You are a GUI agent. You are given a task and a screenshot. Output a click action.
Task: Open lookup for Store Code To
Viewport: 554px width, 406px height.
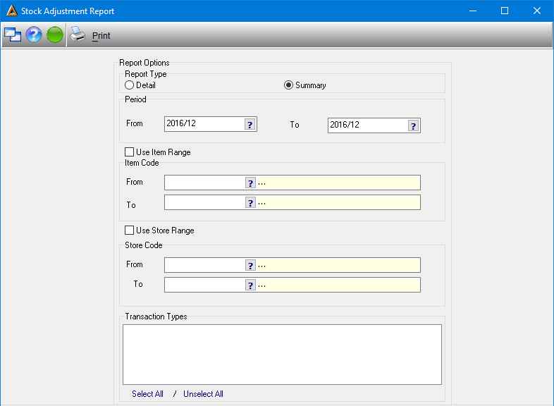click(250, 285)
